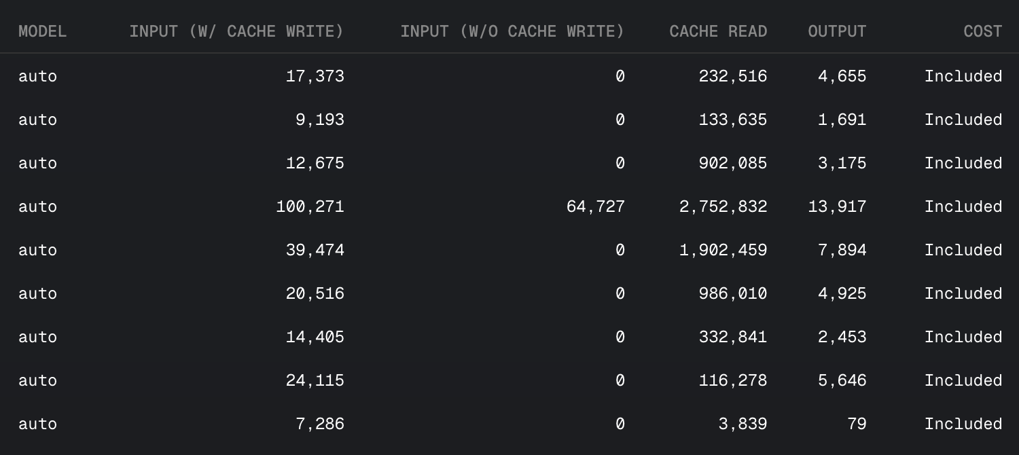1019x455 pixels.
Task: Click the 64,727 input without cache value
Action: click(x=595, y=206)
